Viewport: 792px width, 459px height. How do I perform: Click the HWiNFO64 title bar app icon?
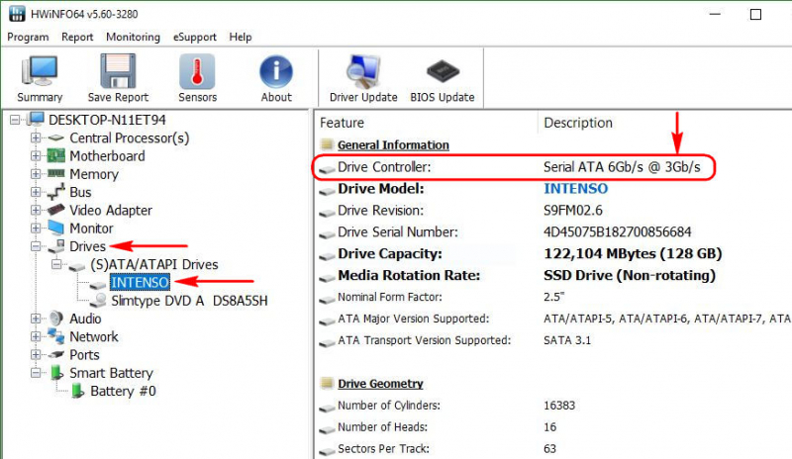[x=17, y=14]
